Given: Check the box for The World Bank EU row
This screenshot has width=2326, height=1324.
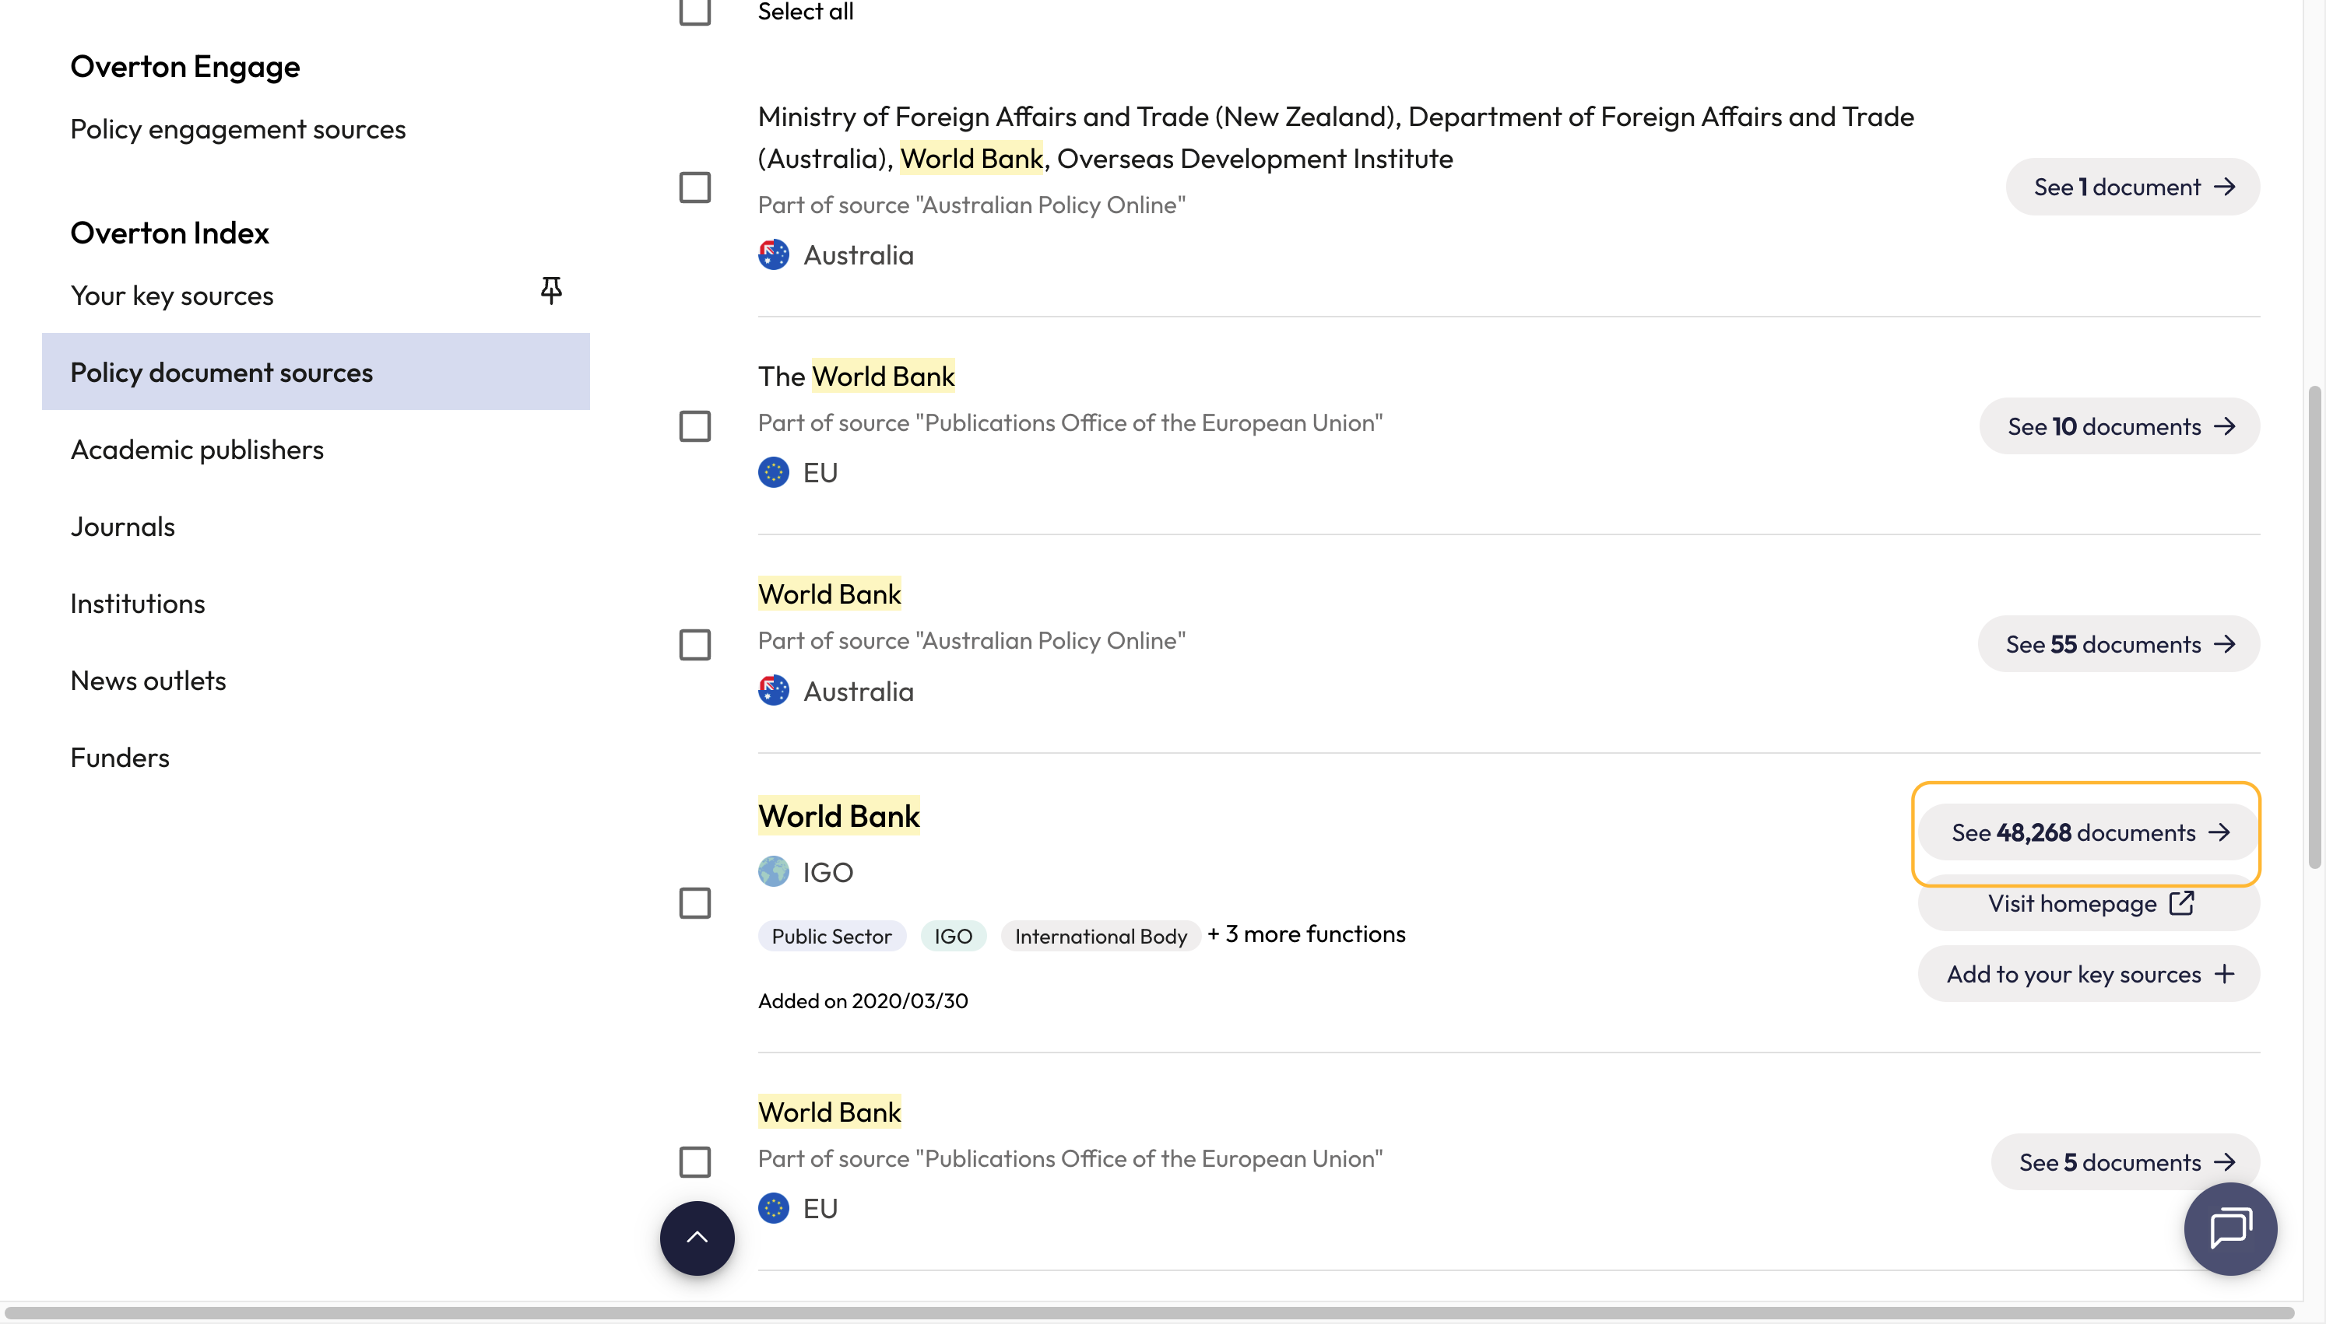Looking at the screenshot, I should pos(695,426).
